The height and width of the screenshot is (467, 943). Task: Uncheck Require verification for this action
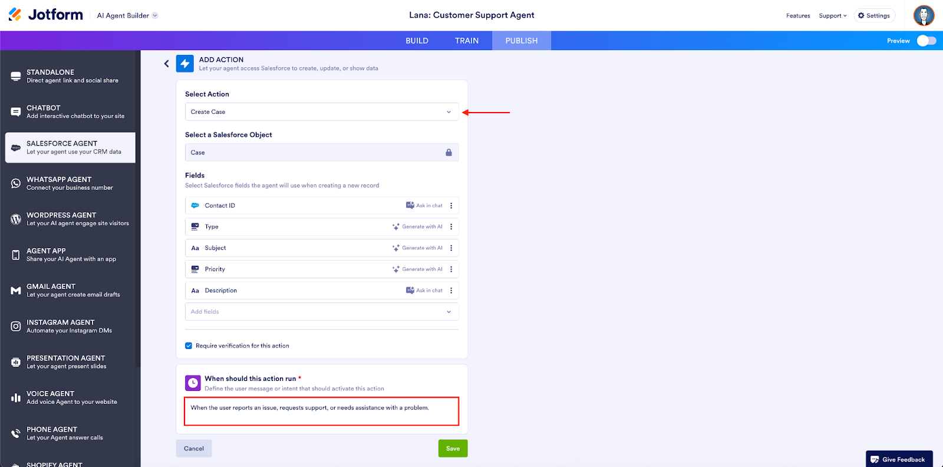point(189,346)
